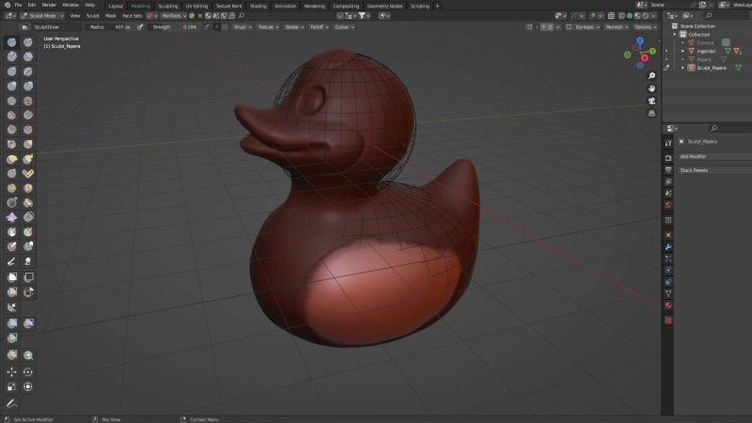The height and width of the screenshot is (423, 752).
Task: Select the Clay brush tool
Action: point(11,56)
